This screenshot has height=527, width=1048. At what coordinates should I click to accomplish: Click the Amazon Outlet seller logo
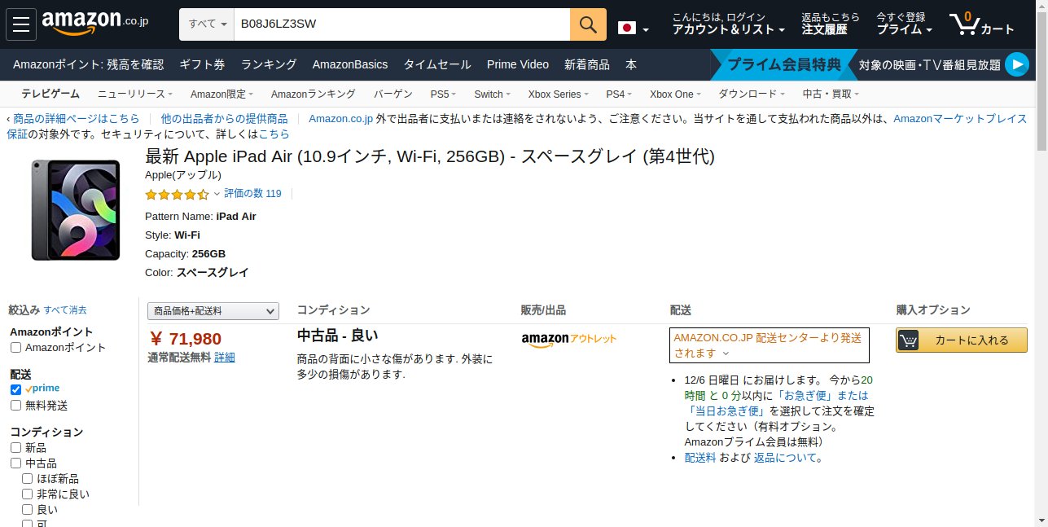point(568,340)
